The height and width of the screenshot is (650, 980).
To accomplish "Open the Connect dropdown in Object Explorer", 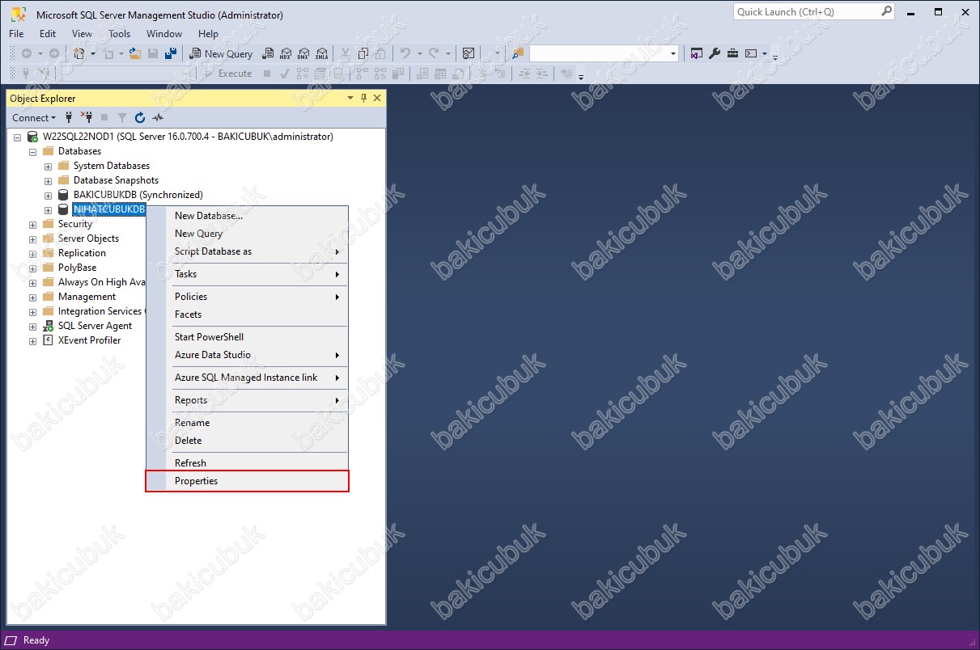I will pos(34,117).
